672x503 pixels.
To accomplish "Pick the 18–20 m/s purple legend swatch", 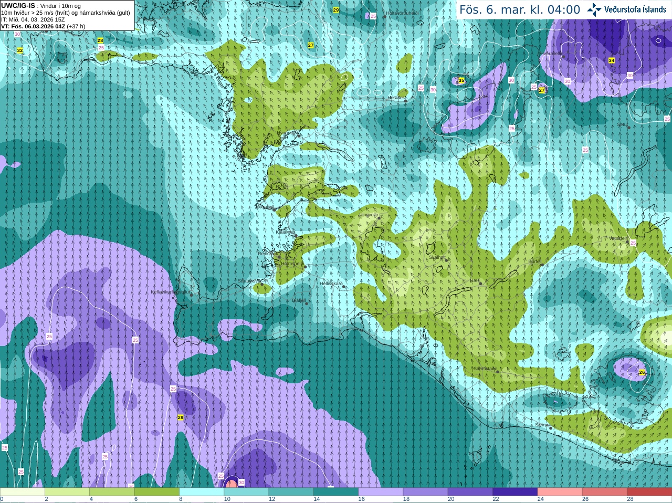I will click(426, 492).
